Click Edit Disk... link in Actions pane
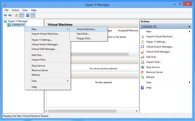The height and width of the screenshot is (121, 195). [152, 57]
